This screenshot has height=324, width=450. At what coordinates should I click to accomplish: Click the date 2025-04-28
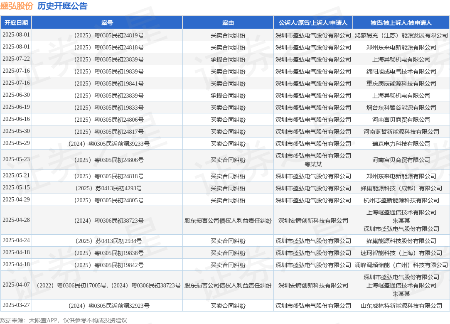click(x=16, y=220)
